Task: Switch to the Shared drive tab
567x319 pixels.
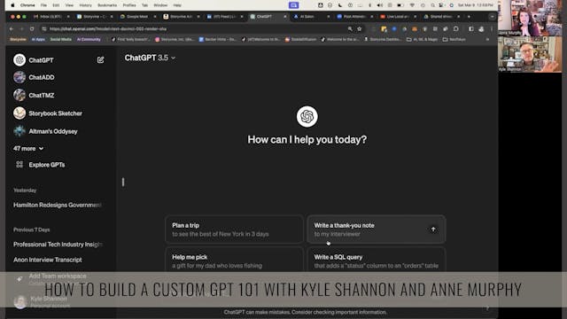Action: [441, 17]
